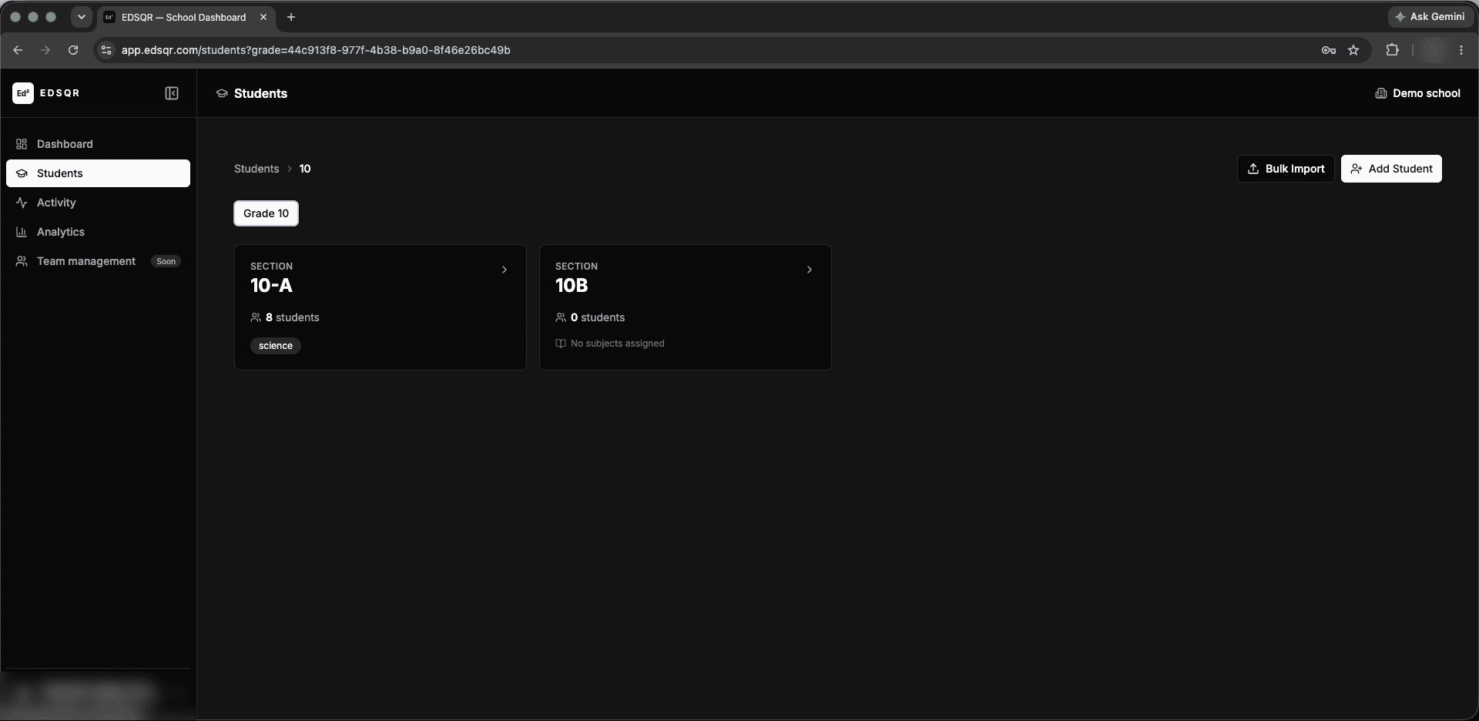Image resolution: width=1479 pixels, height=721 pixels.
Task: Click 8 students count in 10-A
Action: [285, 317]
